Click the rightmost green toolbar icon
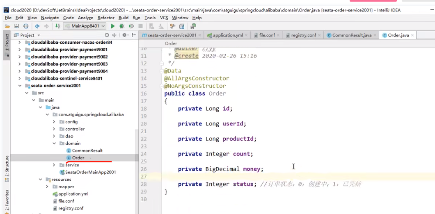 point(193,26)
